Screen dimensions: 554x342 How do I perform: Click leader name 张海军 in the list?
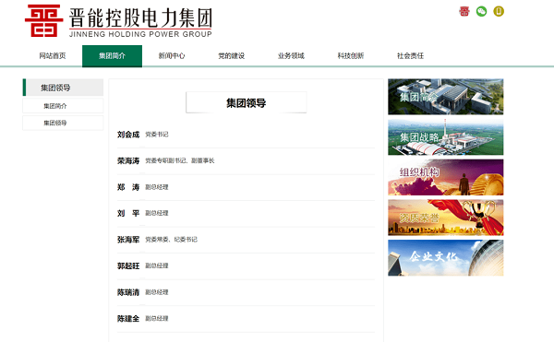coord(128,240)
